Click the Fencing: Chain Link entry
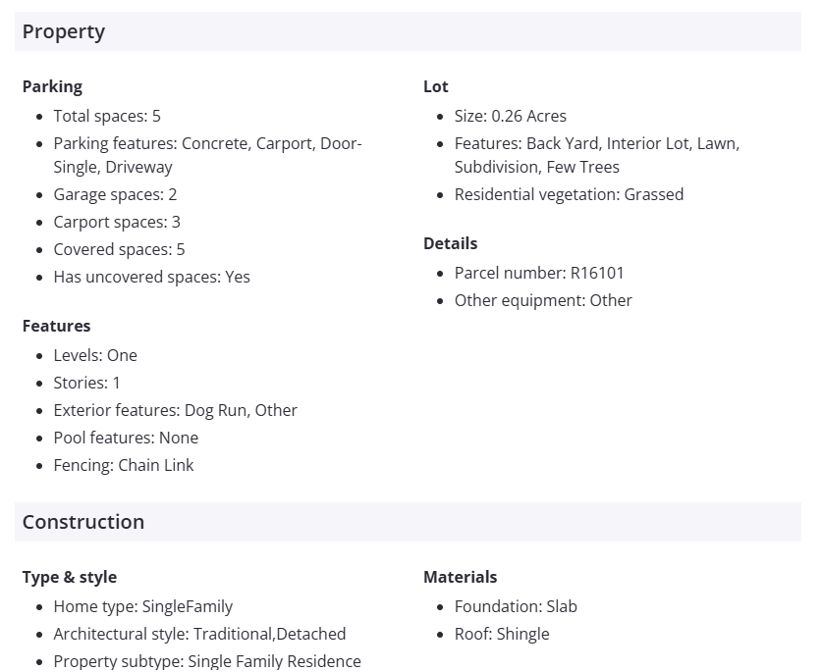This screenshot has width=822, height=672. coord(124,465)
